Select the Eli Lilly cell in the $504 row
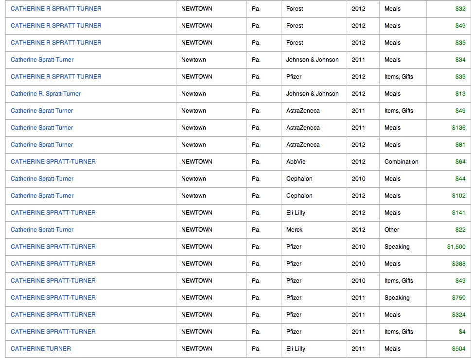 click(314, 349)
